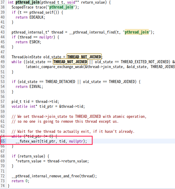This screenshot has width=175, height=189.
Task: Select the void** parameter type on line 37
Action: [73, 2]
